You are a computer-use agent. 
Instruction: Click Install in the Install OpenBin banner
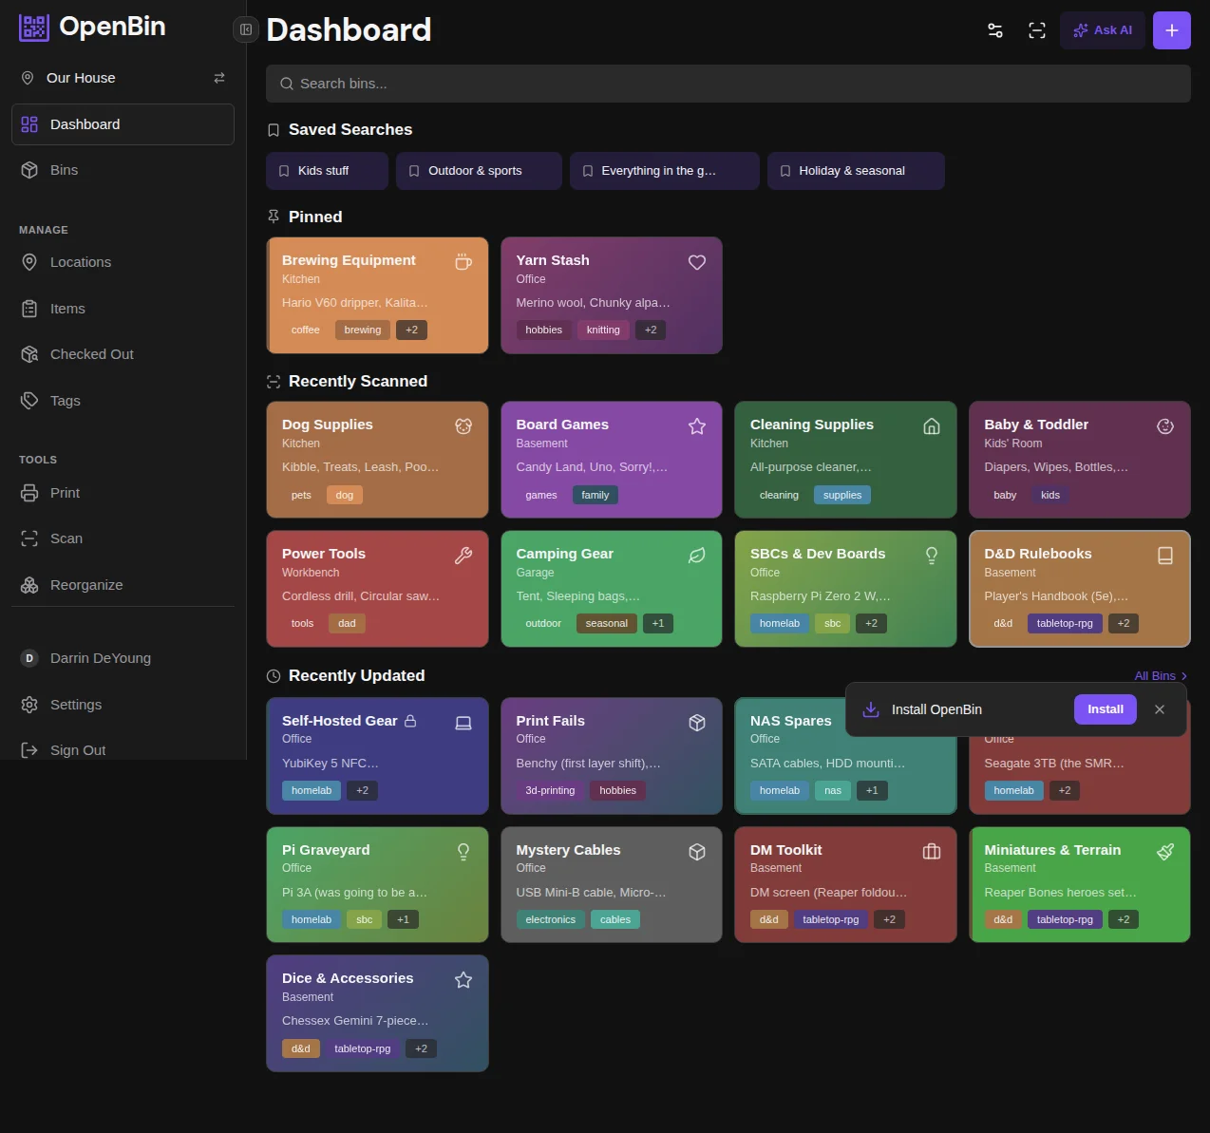[1105, 708]
